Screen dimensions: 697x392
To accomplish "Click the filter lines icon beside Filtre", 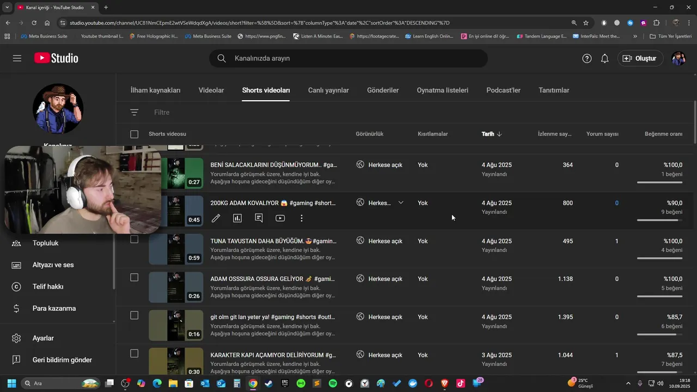I will pyautogui.click(x=134, y=112).
